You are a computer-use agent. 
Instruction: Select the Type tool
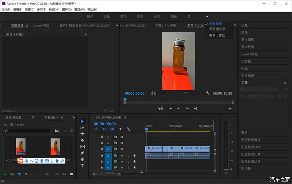[82, 165]
